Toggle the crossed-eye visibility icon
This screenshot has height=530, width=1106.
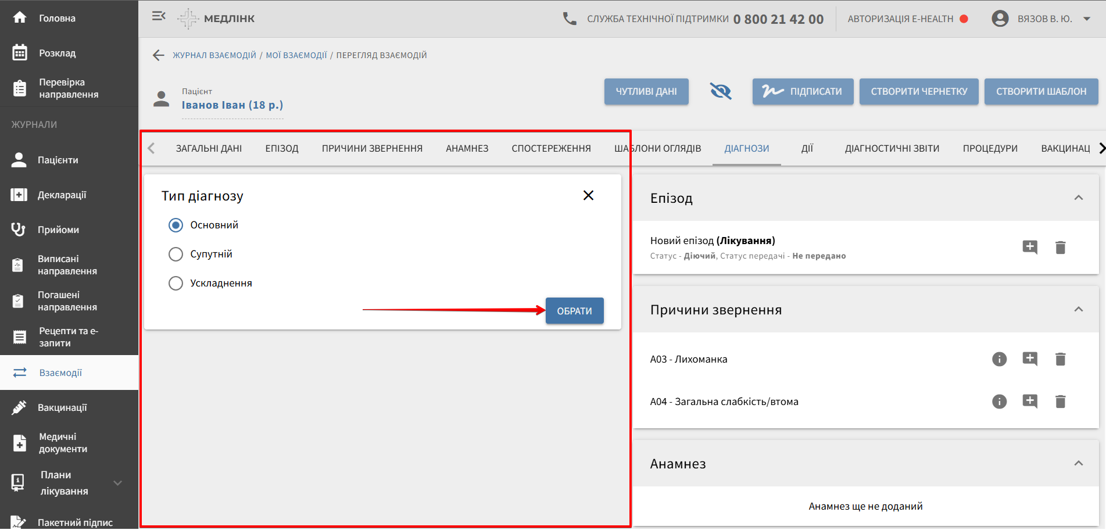[x=720, y=91]
